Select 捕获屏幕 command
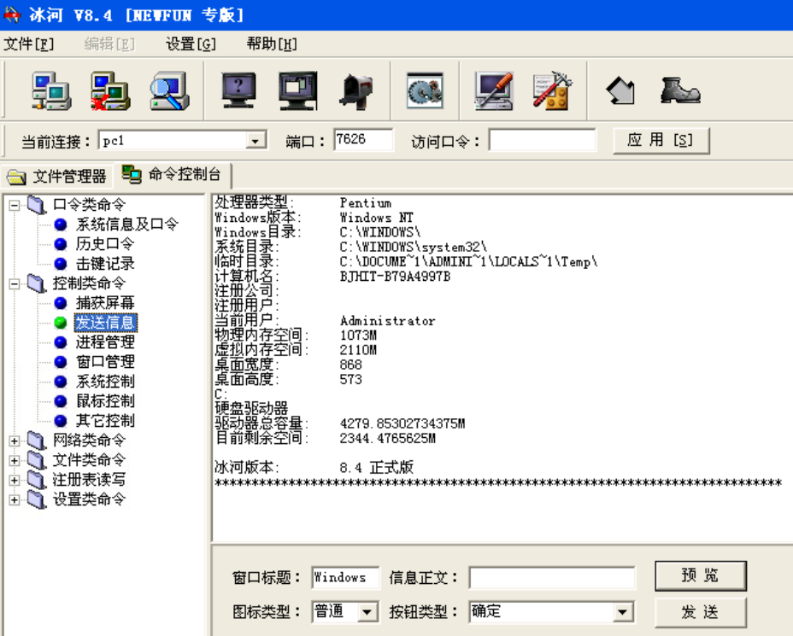 pyautogui.click(x=105, y=303)
